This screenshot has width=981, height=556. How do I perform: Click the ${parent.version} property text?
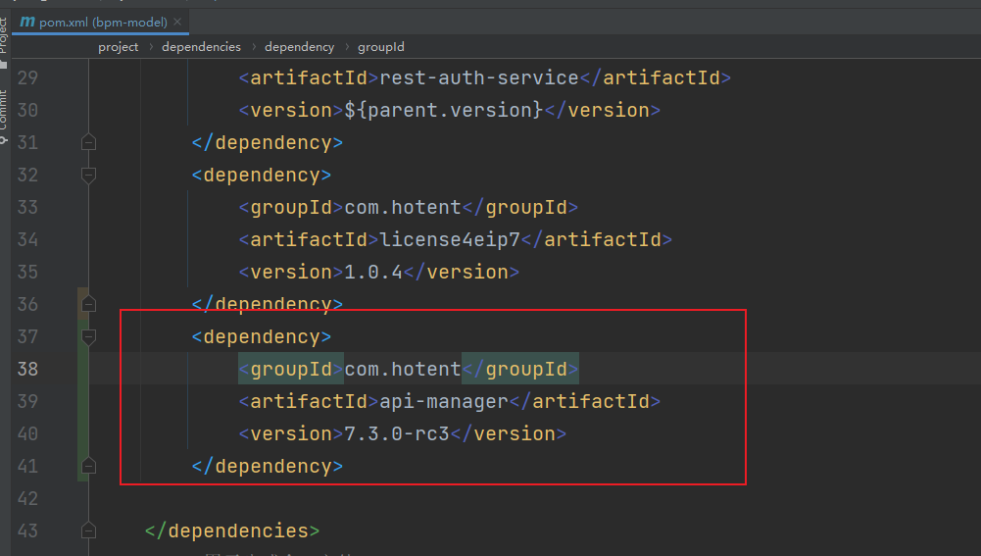tap(443, 111)
